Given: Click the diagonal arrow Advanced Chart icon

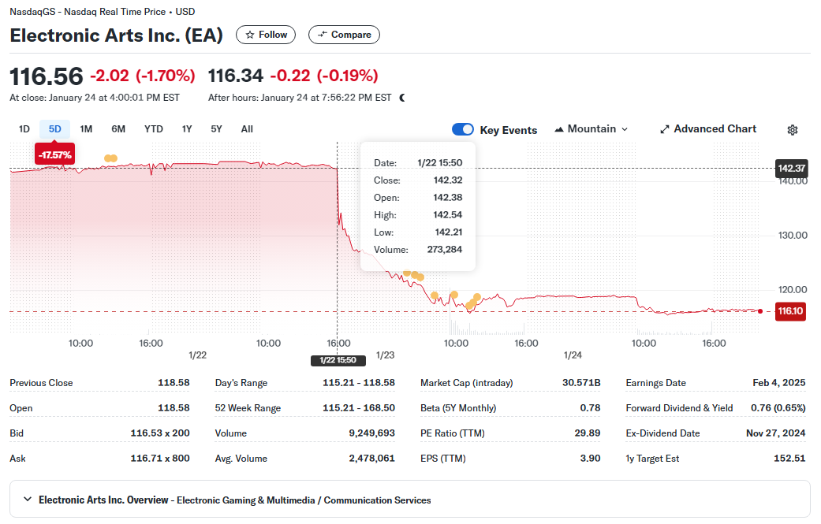Looking at the screenshot, I should pyautogui.click(x=665, y=128).
